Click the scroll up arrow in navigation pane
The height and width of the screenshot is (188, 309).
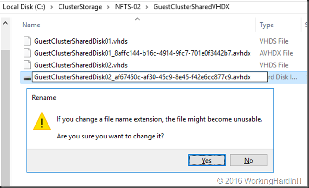coord(5,23)
